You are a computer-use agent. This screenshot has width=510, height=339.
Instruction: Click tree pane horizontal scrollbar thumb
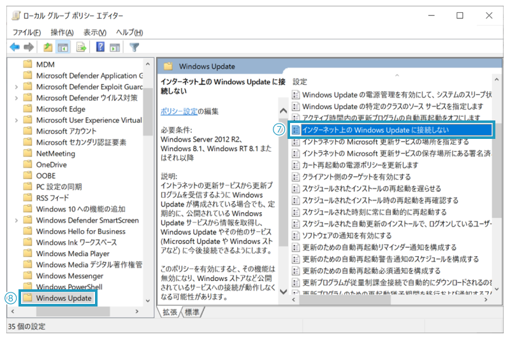pos(73,312)
